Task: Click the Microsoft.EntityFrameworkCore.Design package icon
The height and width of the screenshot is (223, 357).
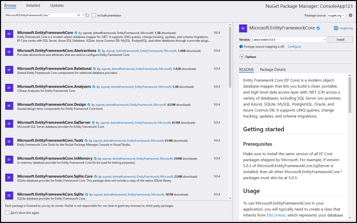Action: coord(9,105)
